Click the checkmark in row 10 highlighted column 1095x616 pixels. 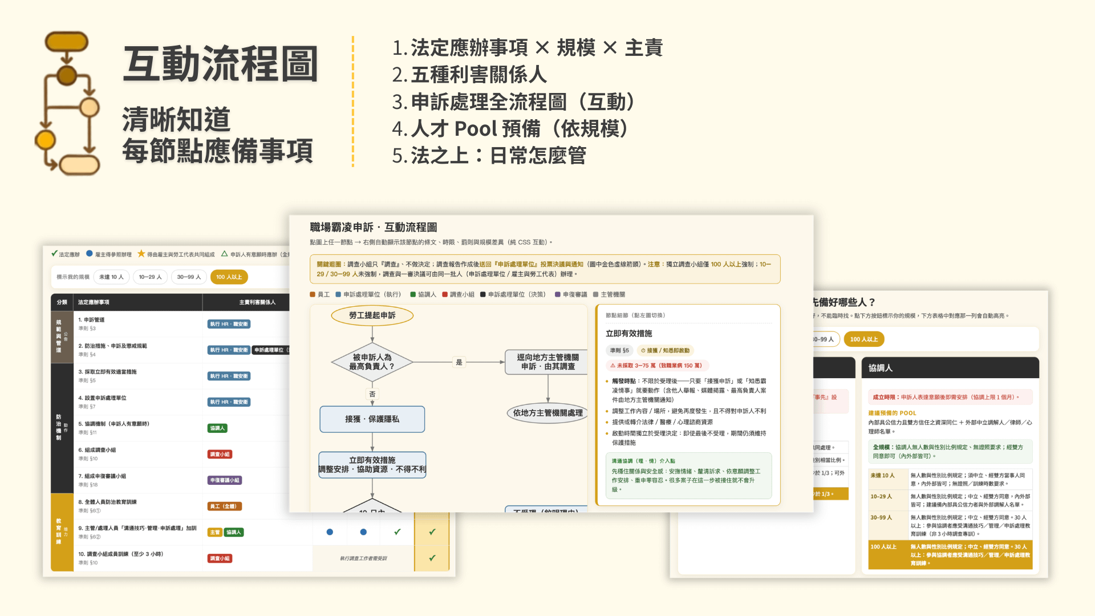[x=432, y=558]
